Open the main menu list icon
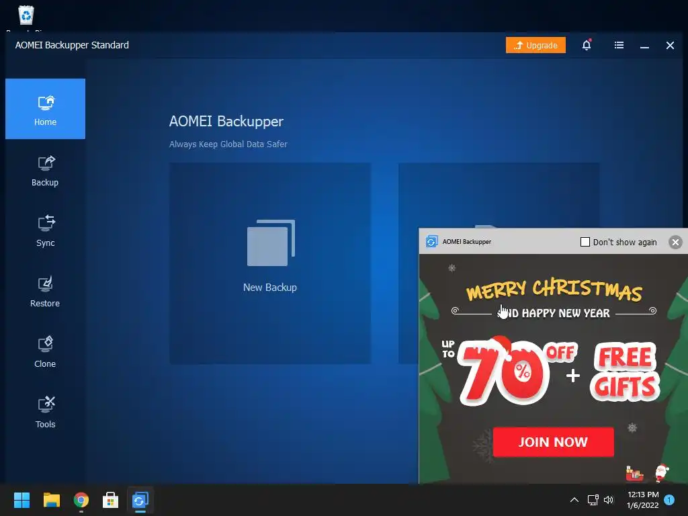Viewport: 688px width, 516px height. (619, 45)
